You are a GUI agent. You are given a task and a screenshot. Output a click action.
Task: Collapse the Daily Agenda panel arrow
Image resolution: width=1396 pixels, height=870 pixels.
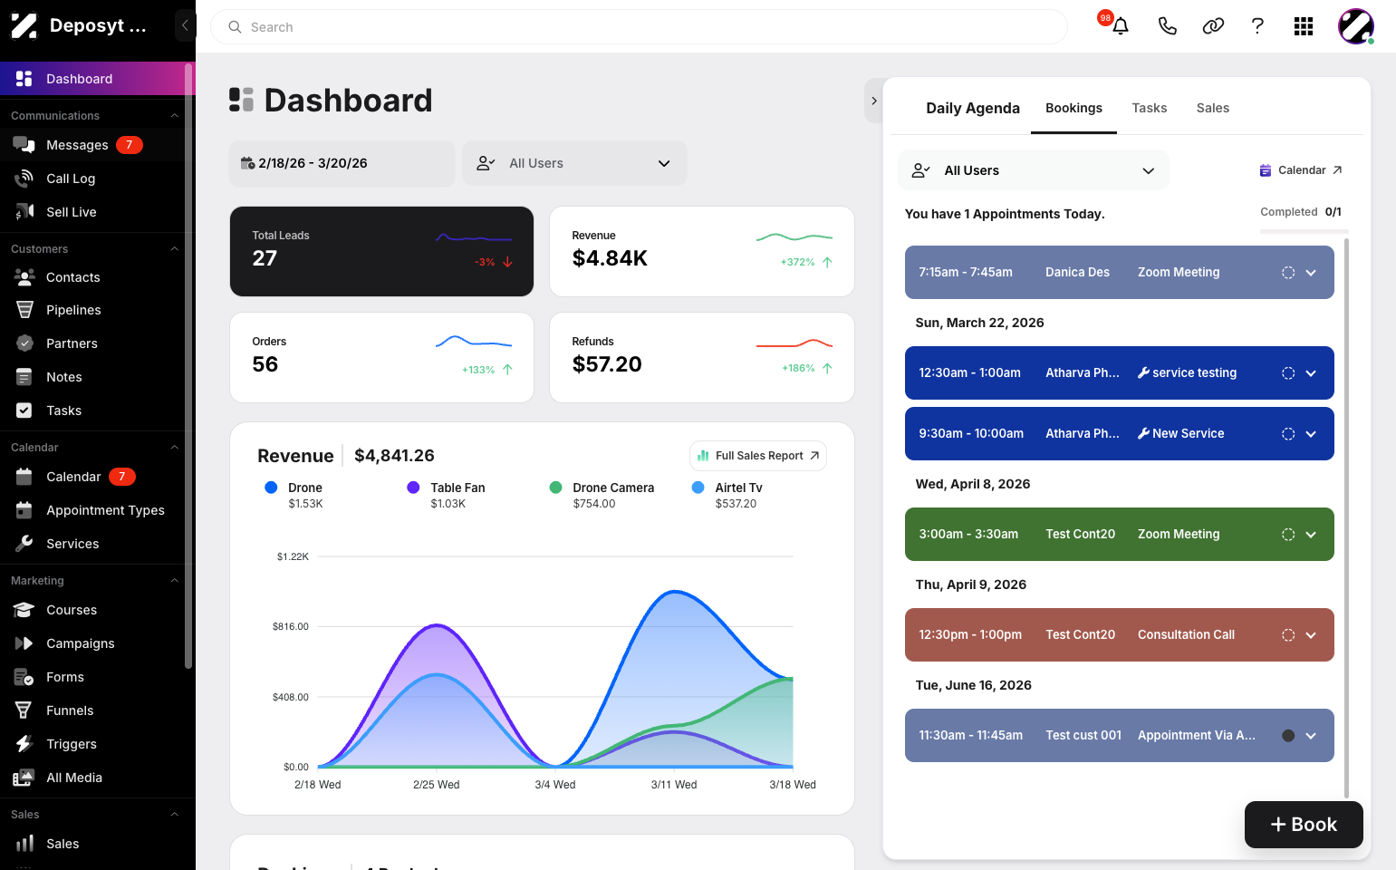(x=874, y=101)
